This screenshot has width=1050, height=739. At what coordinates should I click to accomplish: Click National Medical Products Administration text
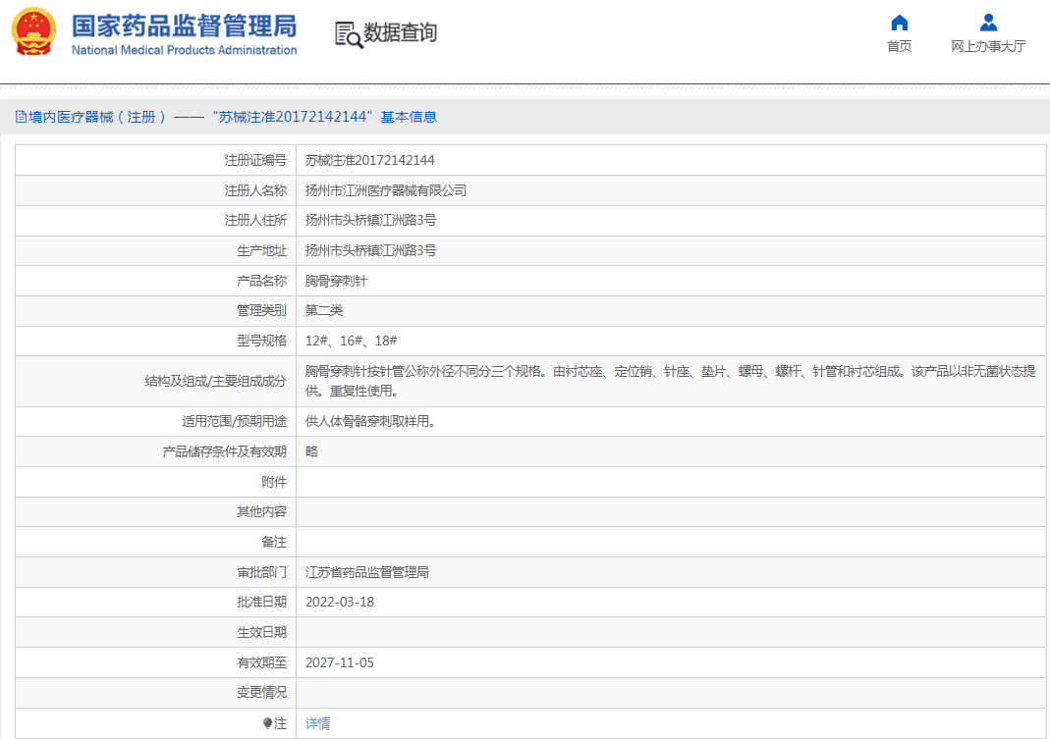tap(184, 50)
